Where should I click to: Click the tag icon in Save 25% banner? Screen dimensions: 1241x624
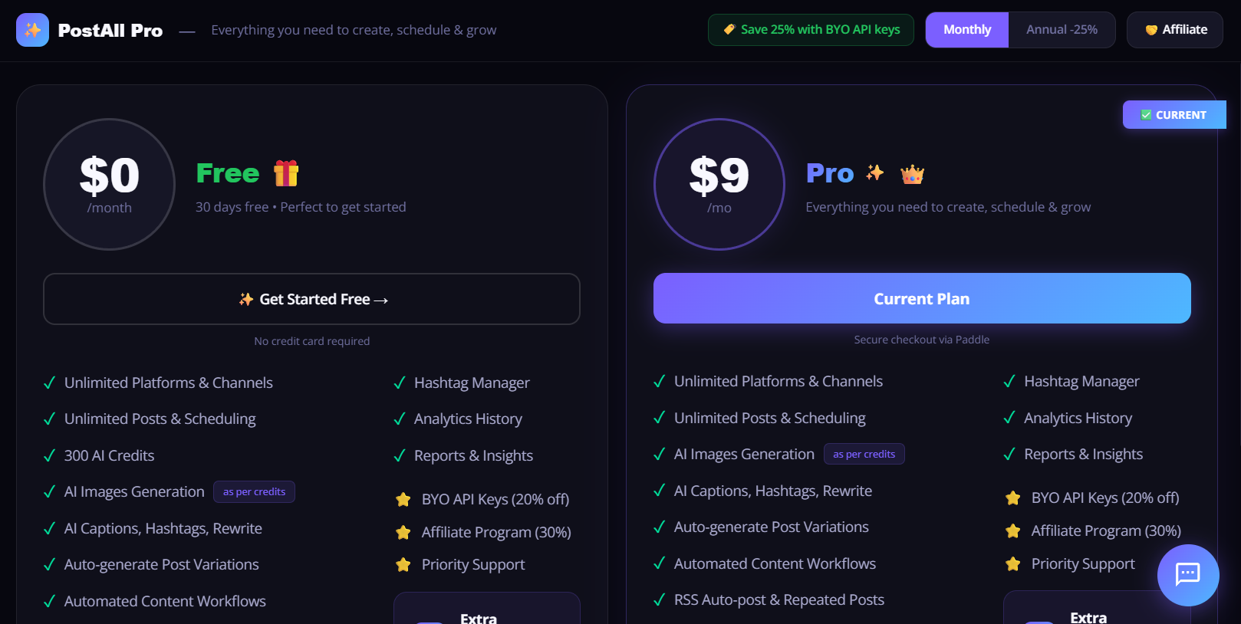point(729,29)
